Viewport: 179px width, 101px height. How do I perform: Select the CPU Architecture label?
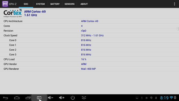13,21
